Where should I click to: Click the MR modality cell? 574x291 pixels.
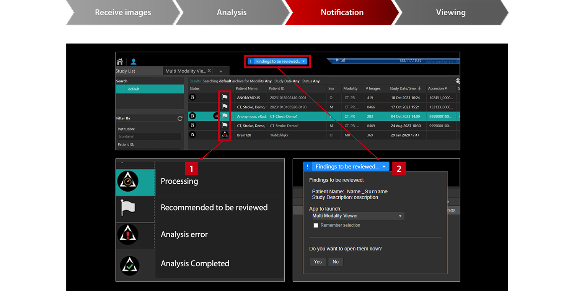pos(347,135)
